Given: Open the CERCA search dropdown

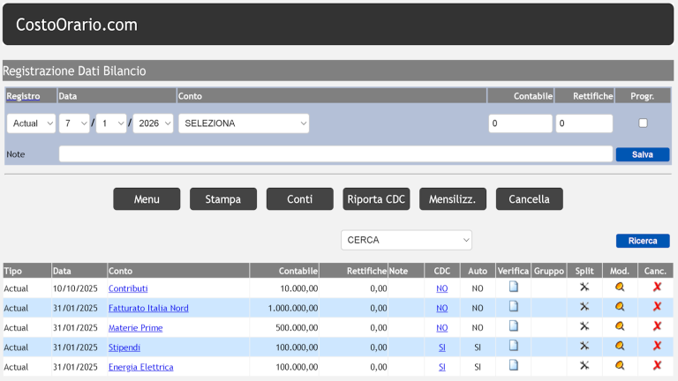Looking at the screenshot, I should pyautogui.click(x=406, y=240).
